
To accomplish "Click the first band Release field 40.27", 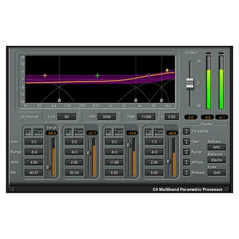I will (34, 173).
